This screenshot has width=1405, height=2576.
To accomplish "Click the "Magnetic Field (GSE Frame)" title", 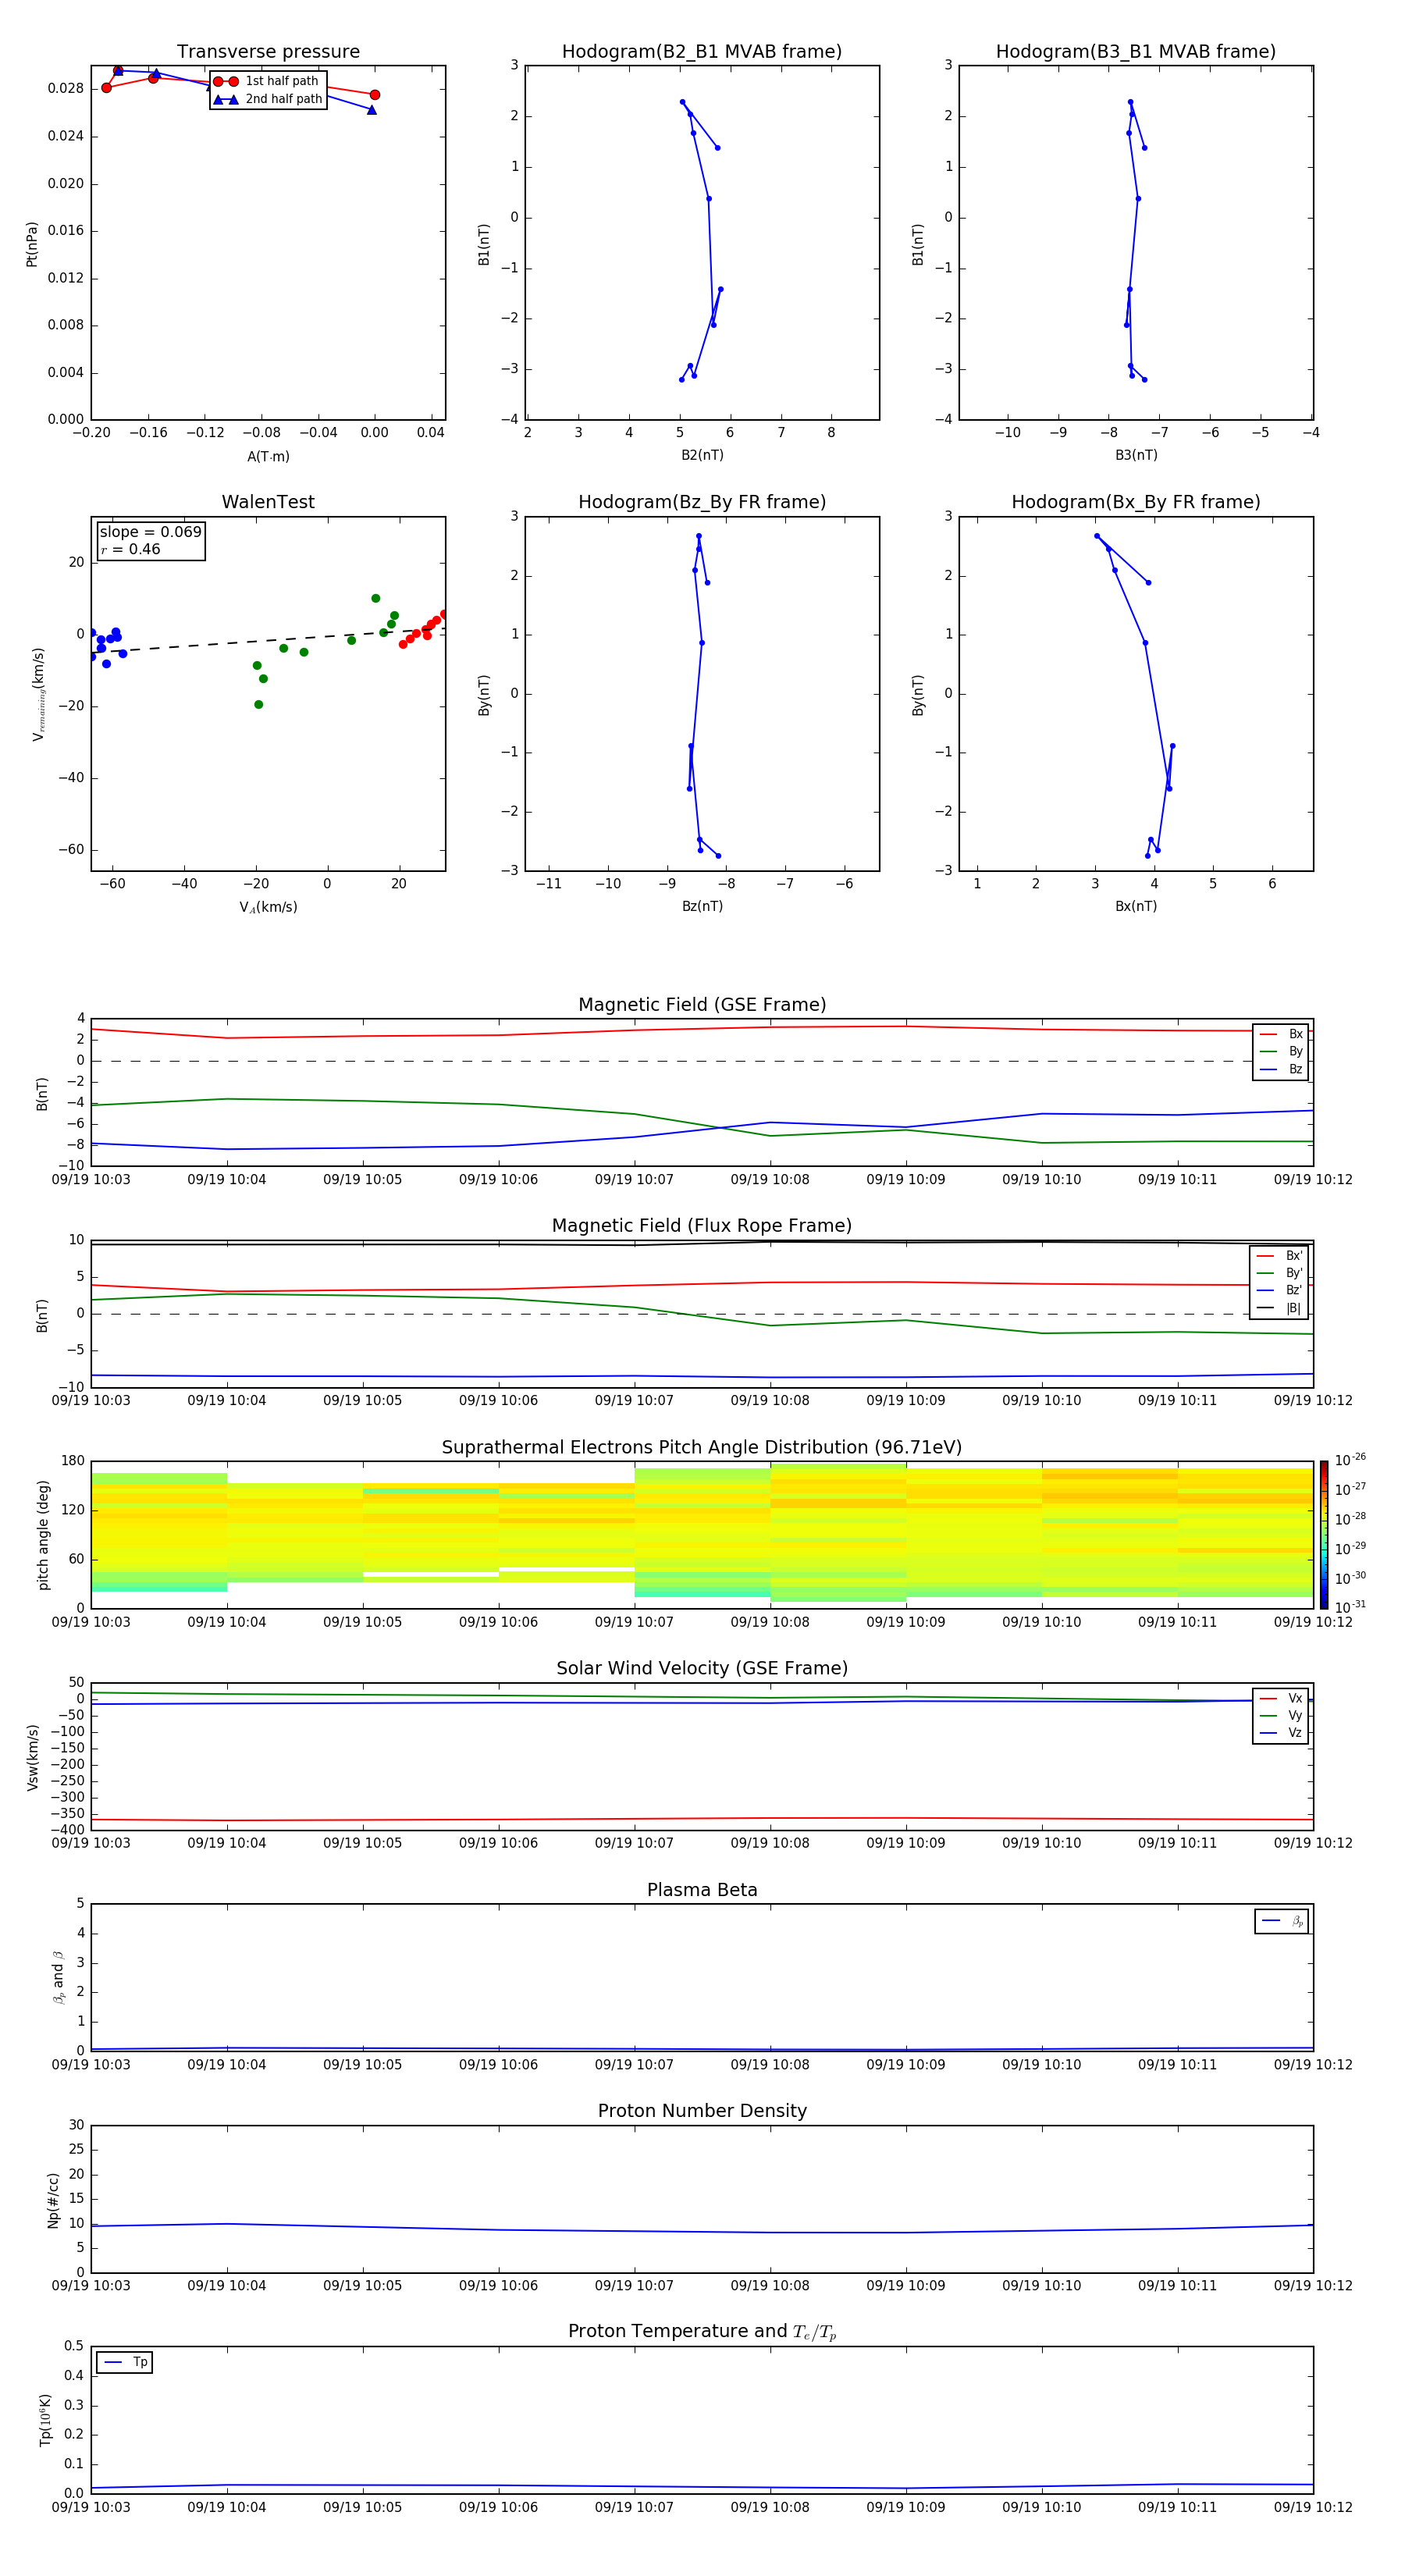I will tap(702, 1005).
